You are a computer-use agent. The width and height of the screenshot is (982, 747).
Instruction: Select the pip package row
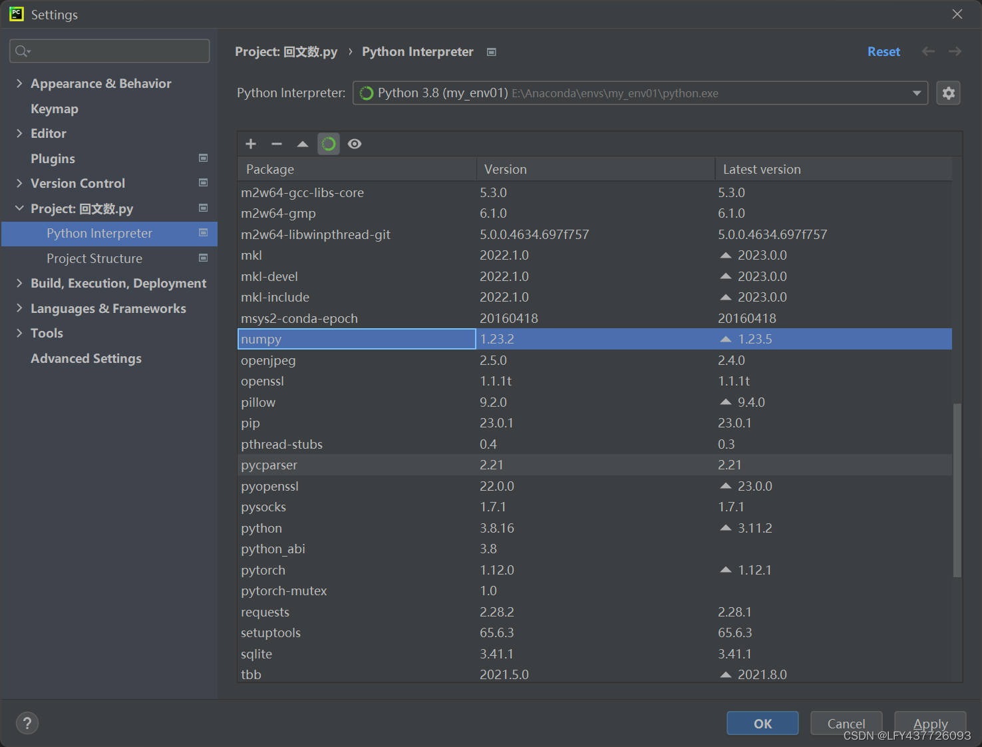pos(595,423)
